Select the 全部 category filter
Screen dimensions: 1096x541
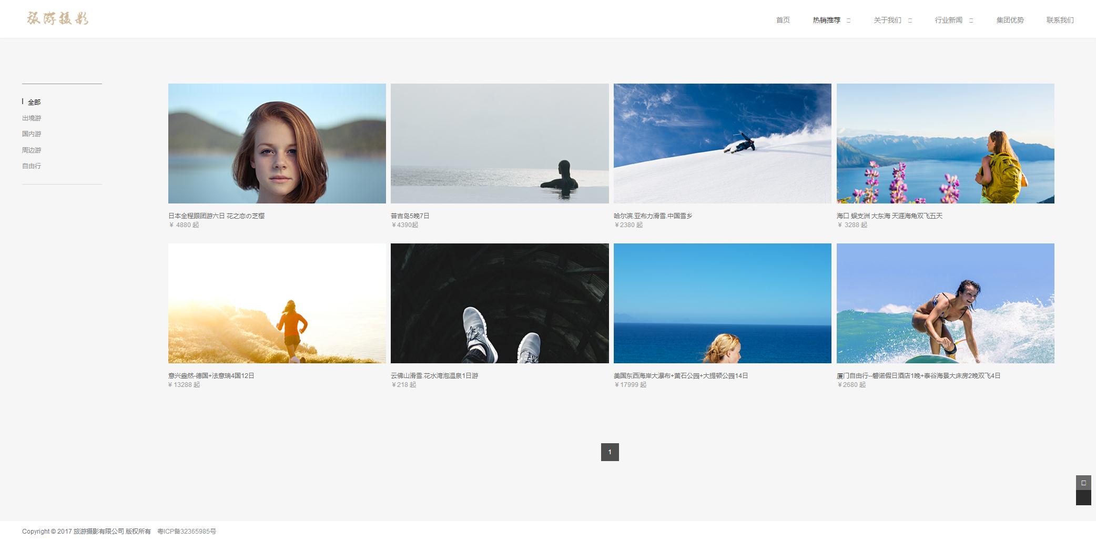(34, 102)
